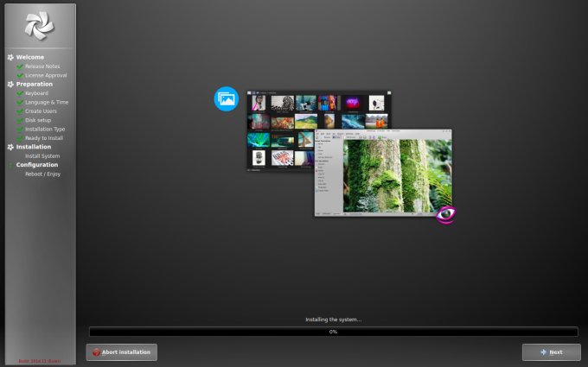Select the Language & Time step
Screen dimensions: 588x367
pos(47,102)
